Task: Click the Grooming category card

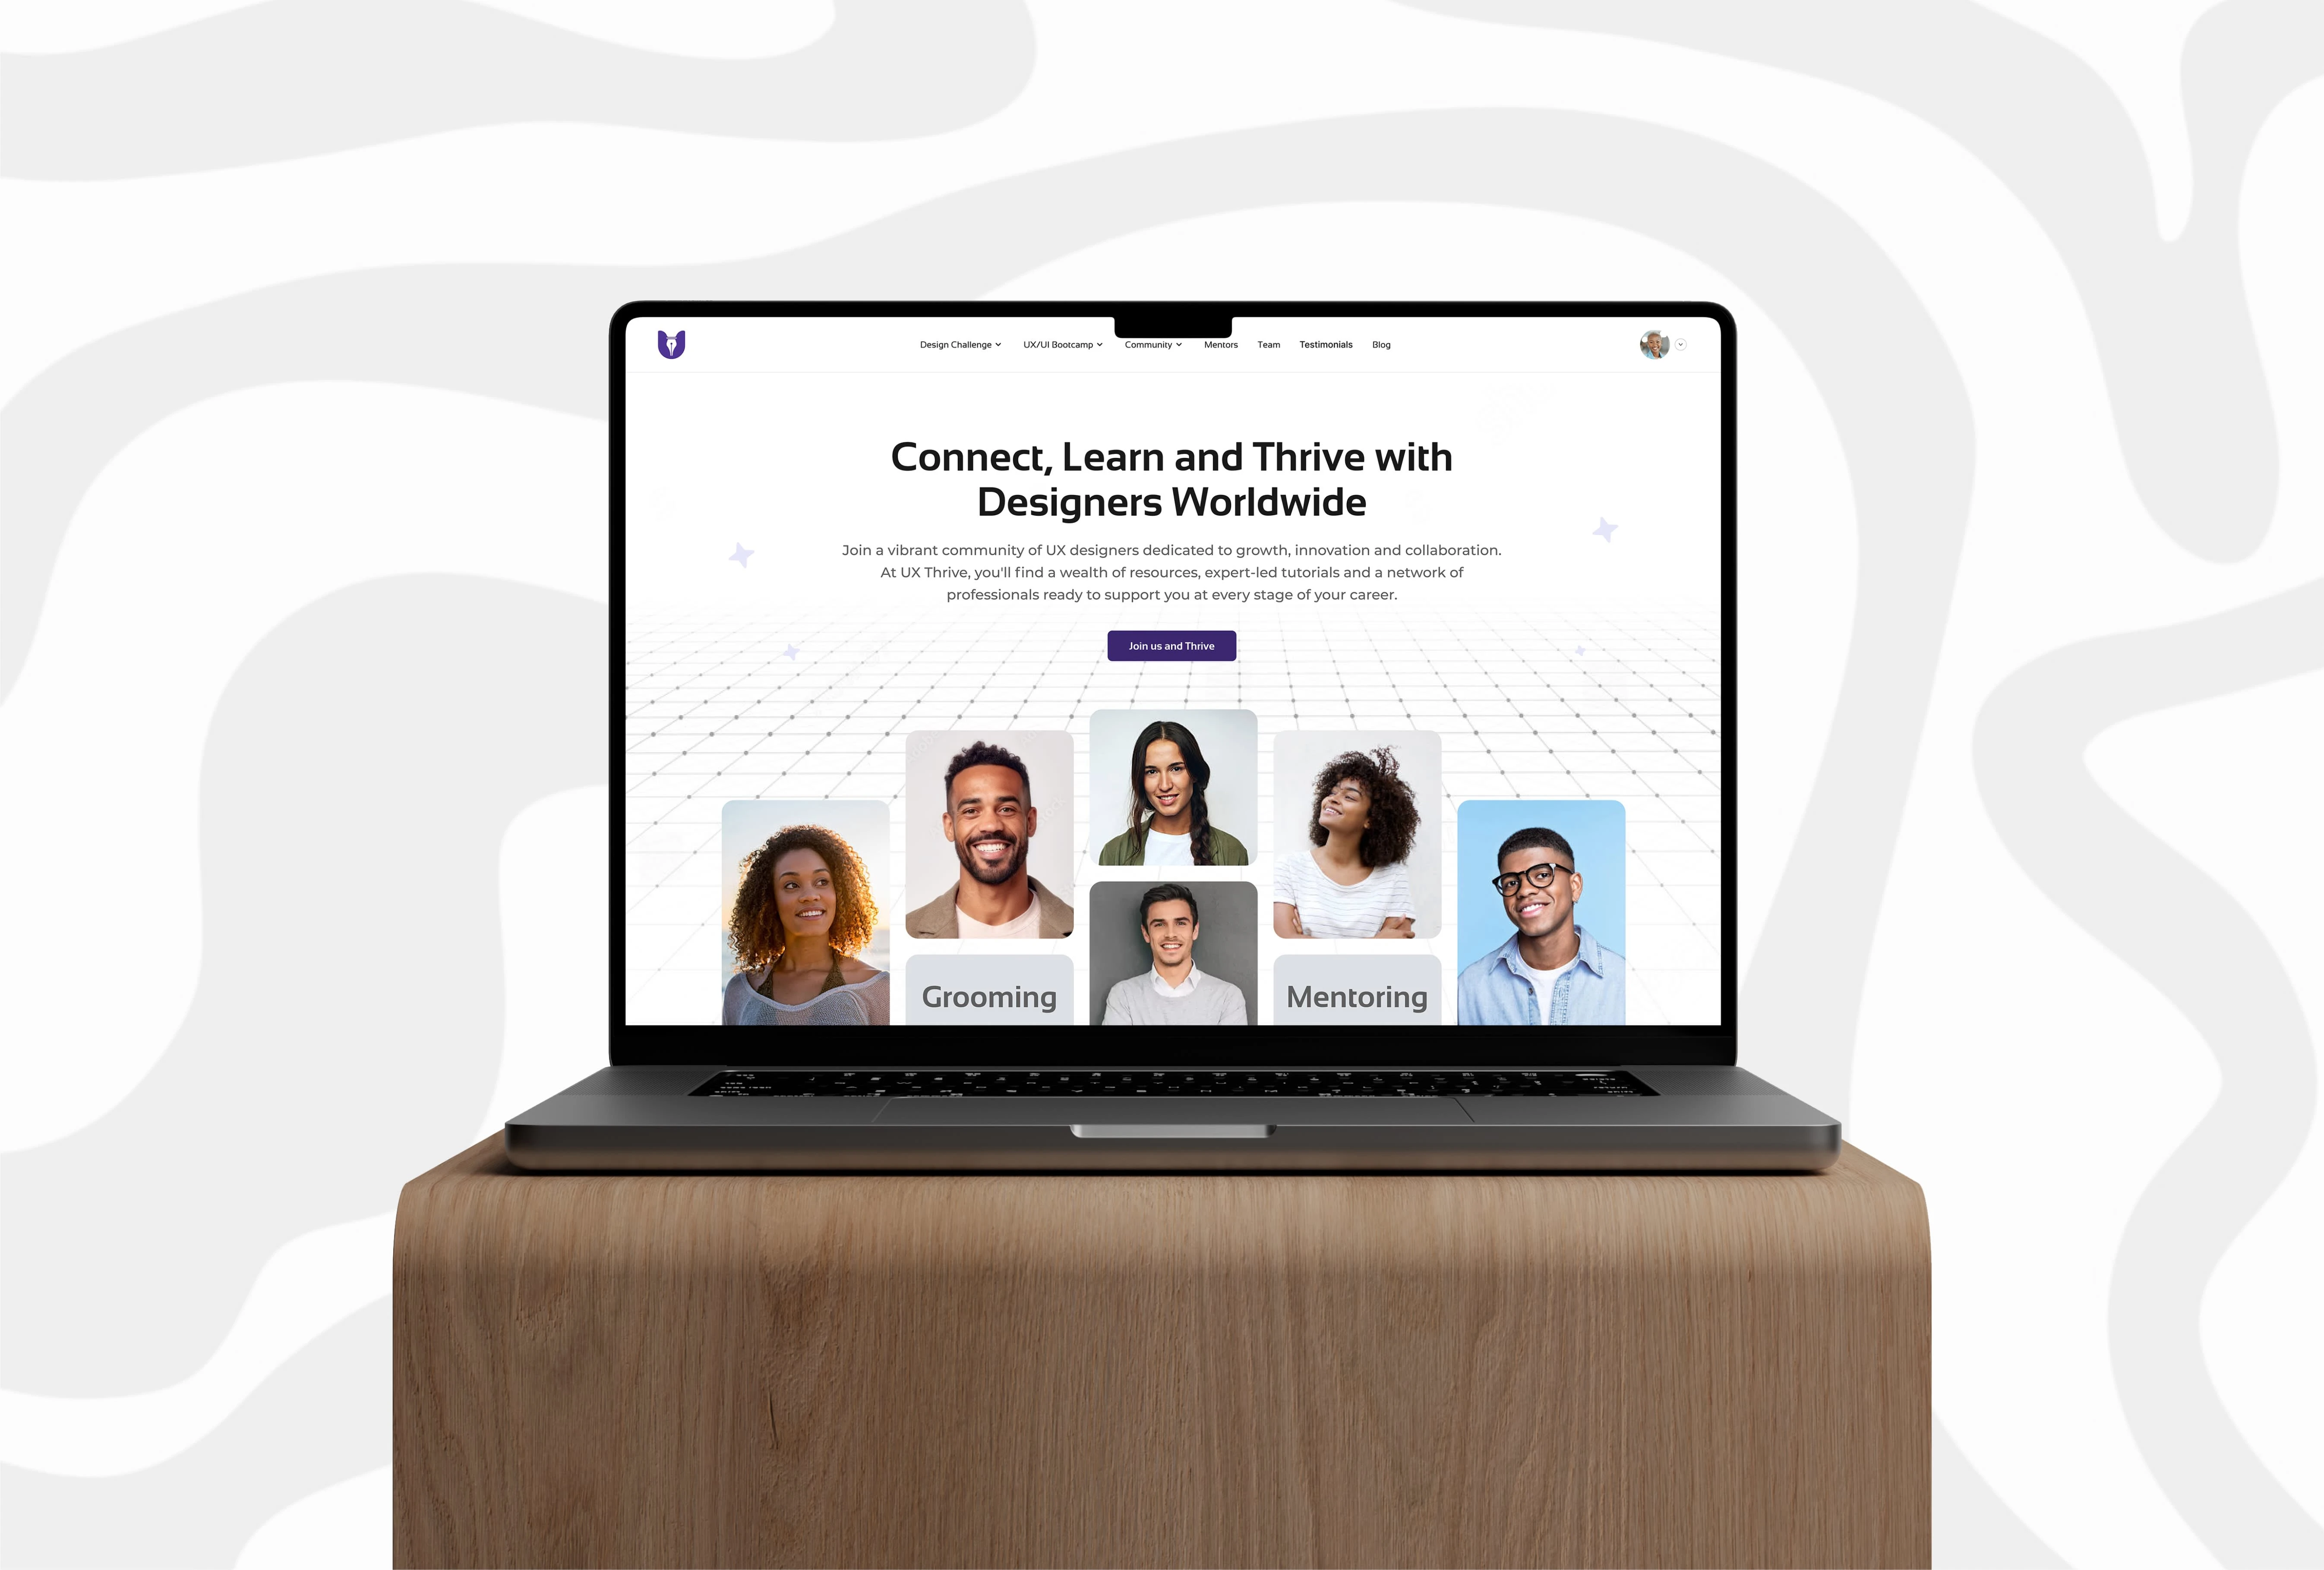Action: (x=988, y=995)
